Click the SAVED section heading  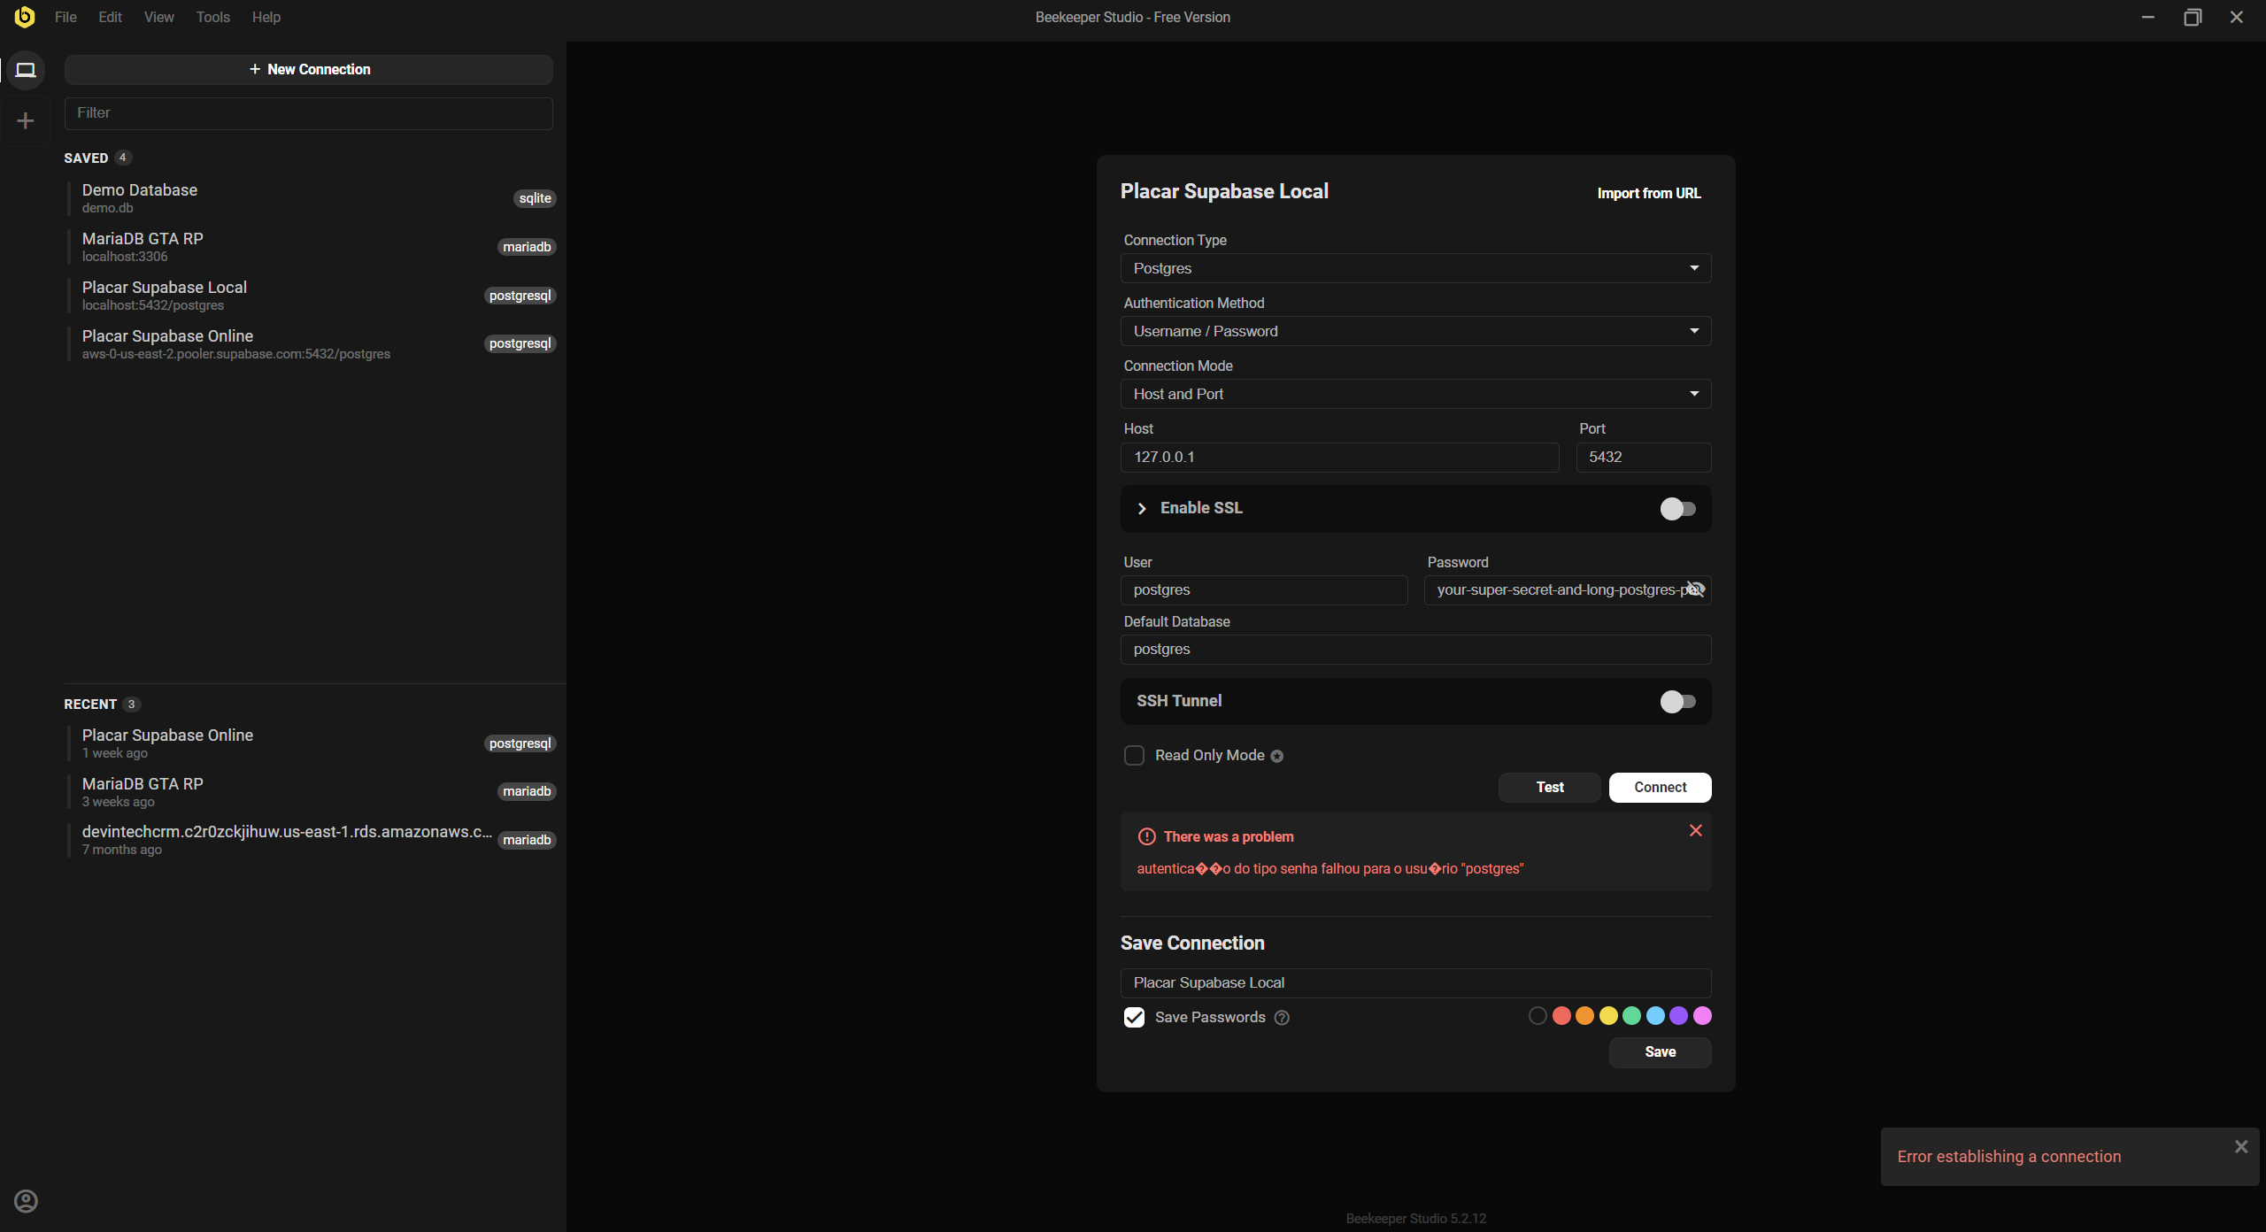click(86, 158)
